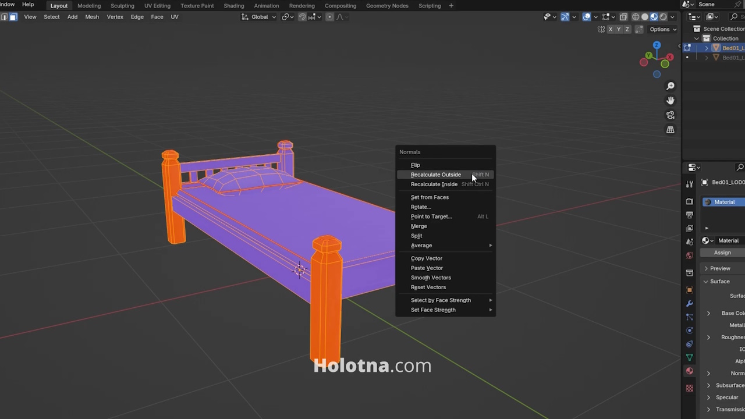Screen dimensions: 745x419
Task: Open the Modifiers wrench tab icon
Action: (x=690, y=303)
